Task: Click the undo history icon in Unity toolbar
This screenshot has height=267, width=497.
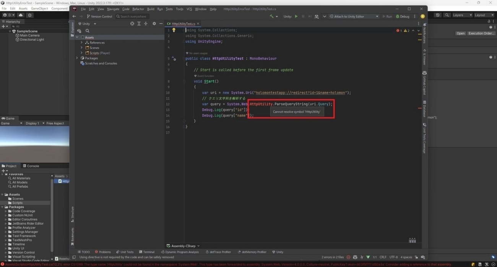Action: point(438,15)
